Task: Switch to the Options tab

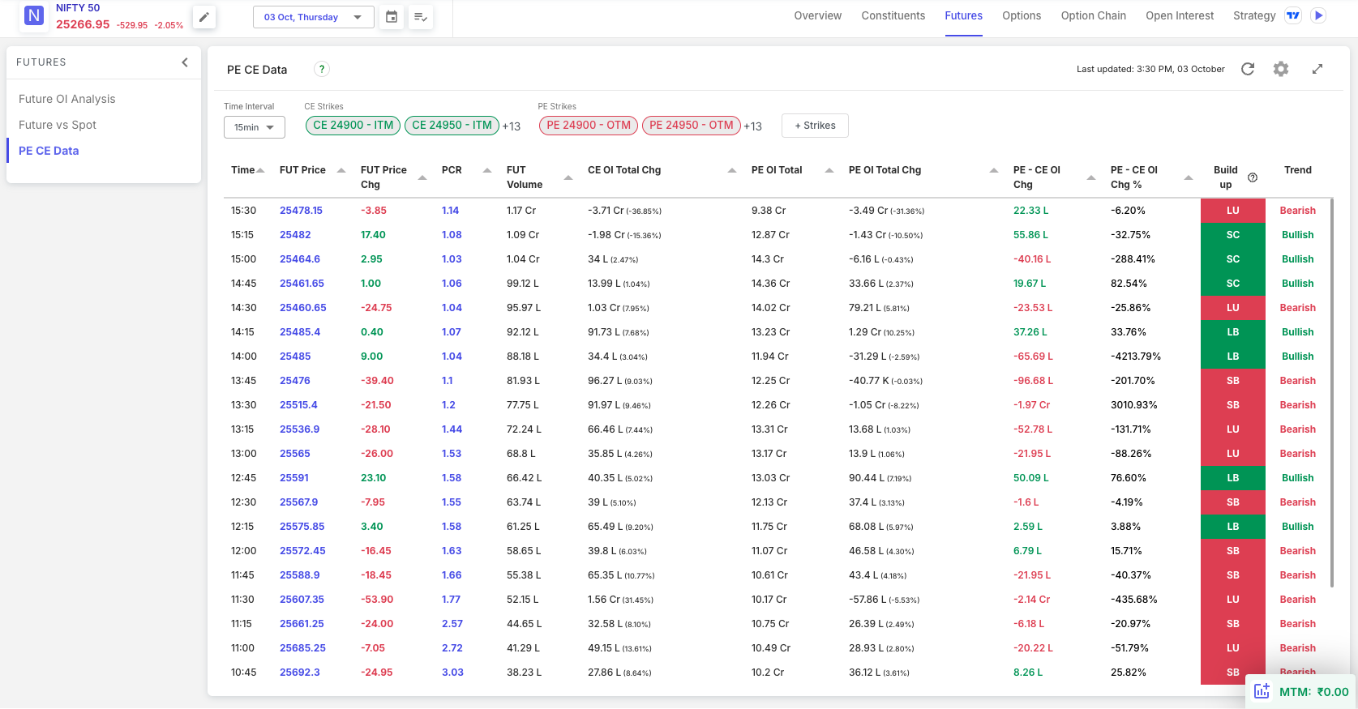Action: (x=1022, y=15)
